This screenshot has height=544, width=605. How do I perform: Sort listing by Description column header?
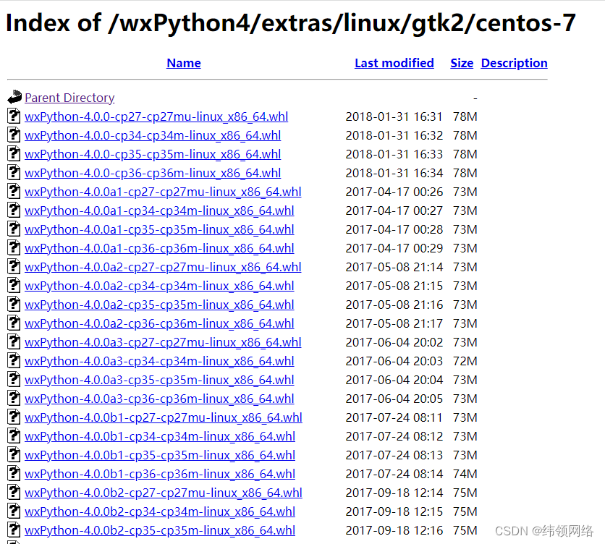click(514, 63)
